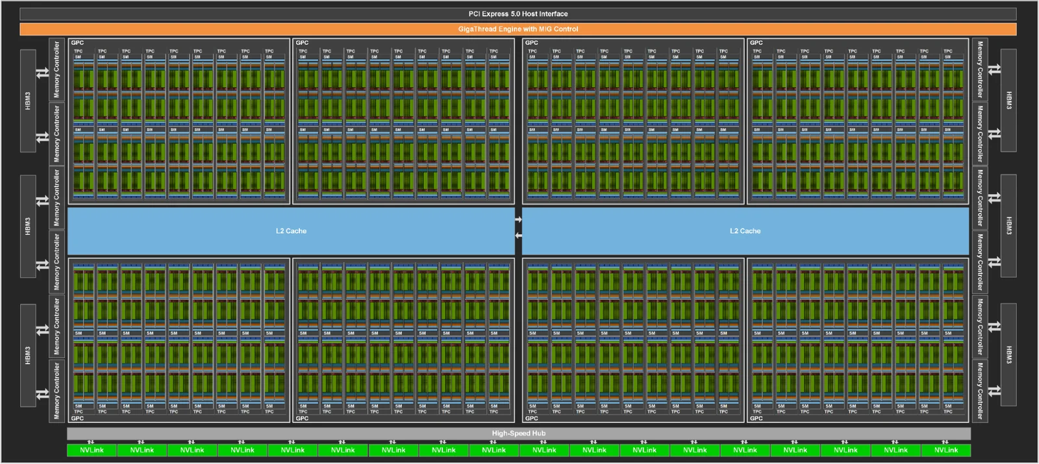Screen dimensions: 1039x464
Task: Select the middle HBM3 block on left edge
Action: point(28,226)
